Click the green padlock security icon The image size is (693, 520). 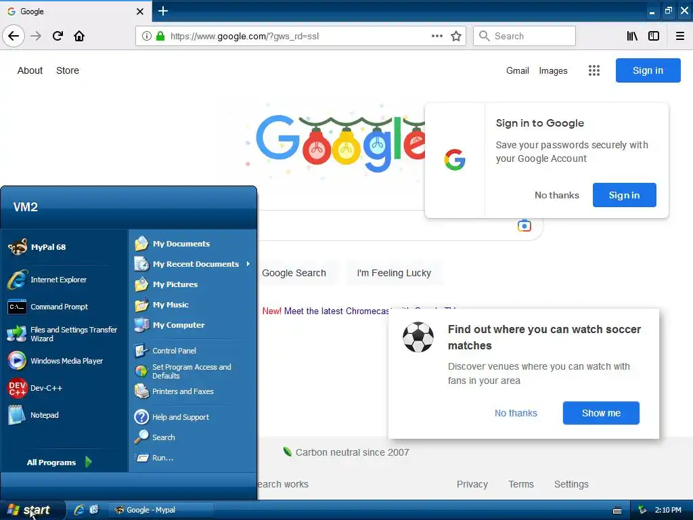click(x=160, y=36)
